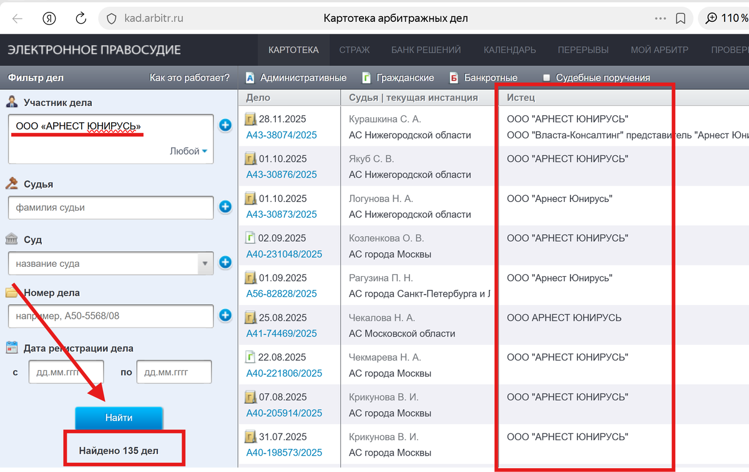
Task: Click the court building icon
Action: (x=12, y=239)
